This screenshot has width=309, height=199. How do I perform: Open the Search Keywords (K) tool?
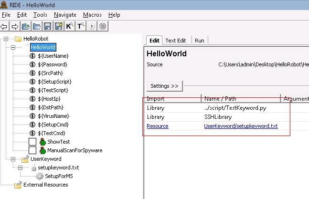70,26
